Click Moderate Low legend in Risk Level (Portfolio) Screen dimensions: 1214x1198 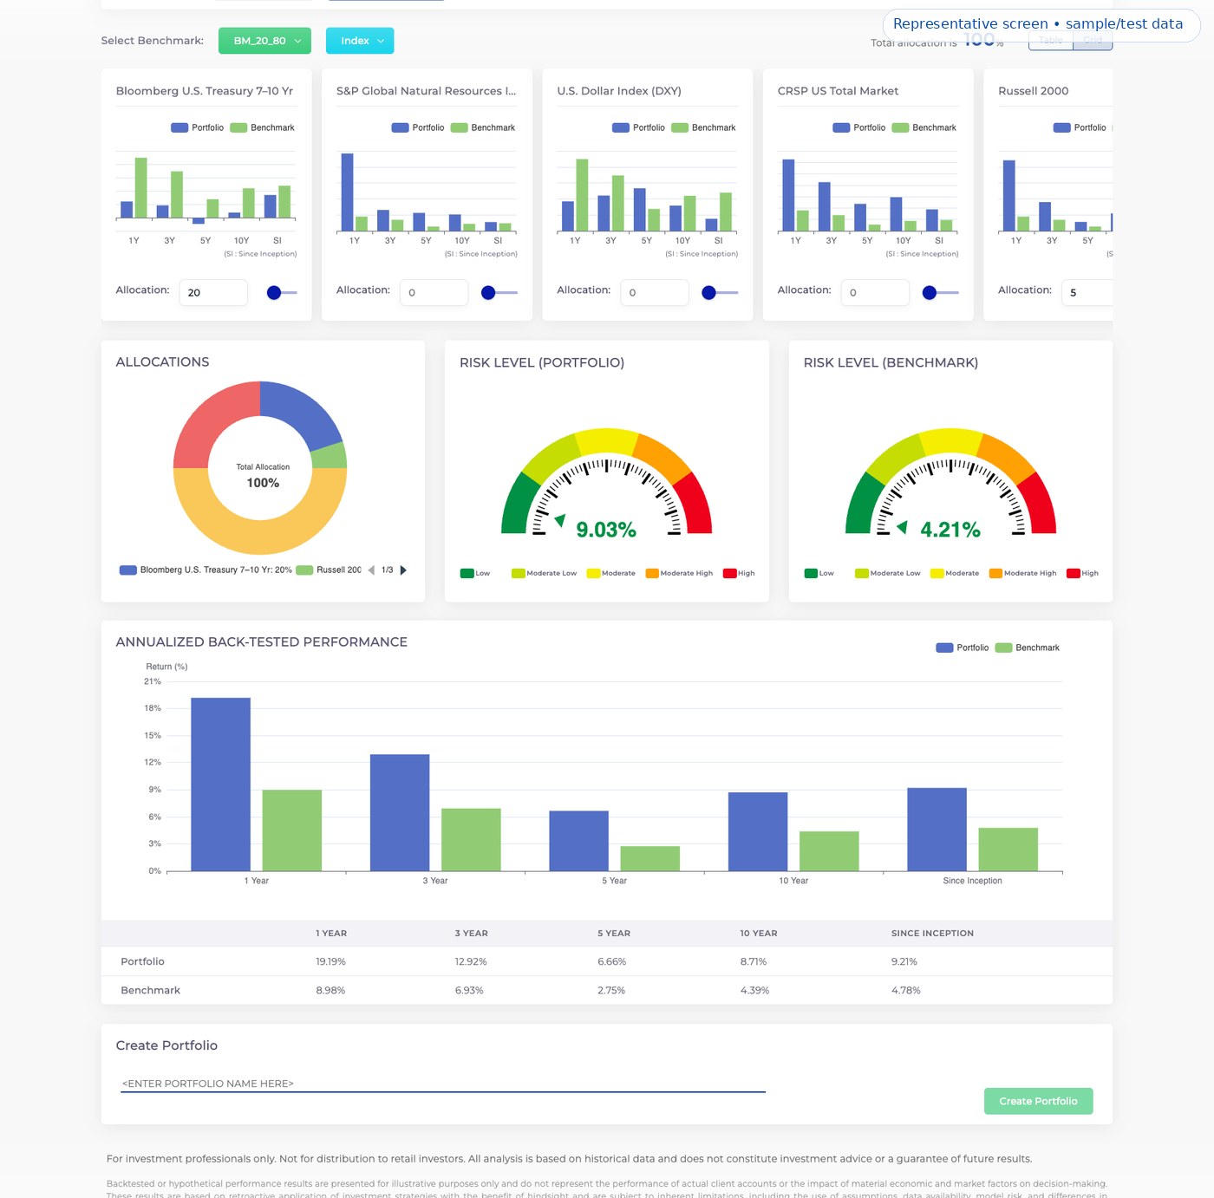[544, 573]
